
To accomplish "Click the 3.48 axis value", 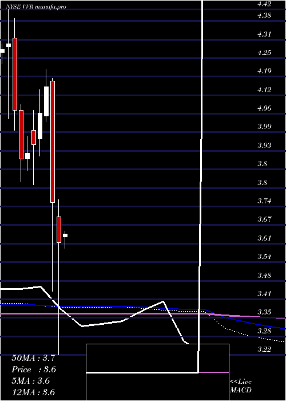I will point(264,276).
